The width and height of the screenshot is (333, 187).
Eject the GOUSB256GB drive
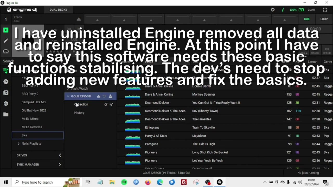(98, 96)
